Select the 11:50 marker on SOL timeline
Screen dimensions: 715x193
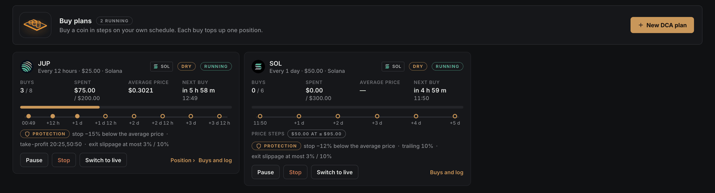point(260,116)
